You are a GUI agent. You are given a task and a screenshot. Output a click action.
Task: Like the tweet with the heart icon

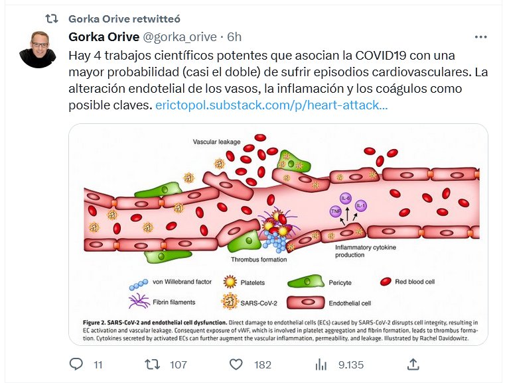click(236, 364)
